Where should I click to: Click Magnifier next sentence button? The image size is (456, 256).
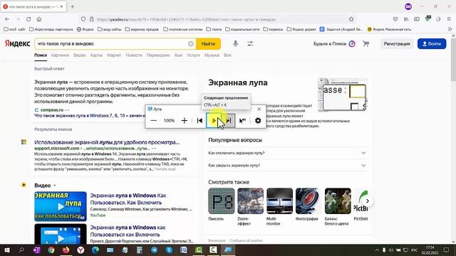(229, 120)
